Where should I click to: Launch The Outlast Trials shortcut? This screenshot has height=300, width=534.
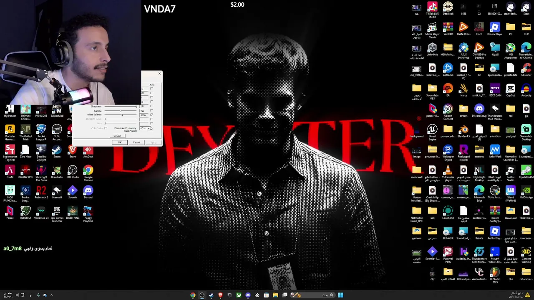(25, 132)
